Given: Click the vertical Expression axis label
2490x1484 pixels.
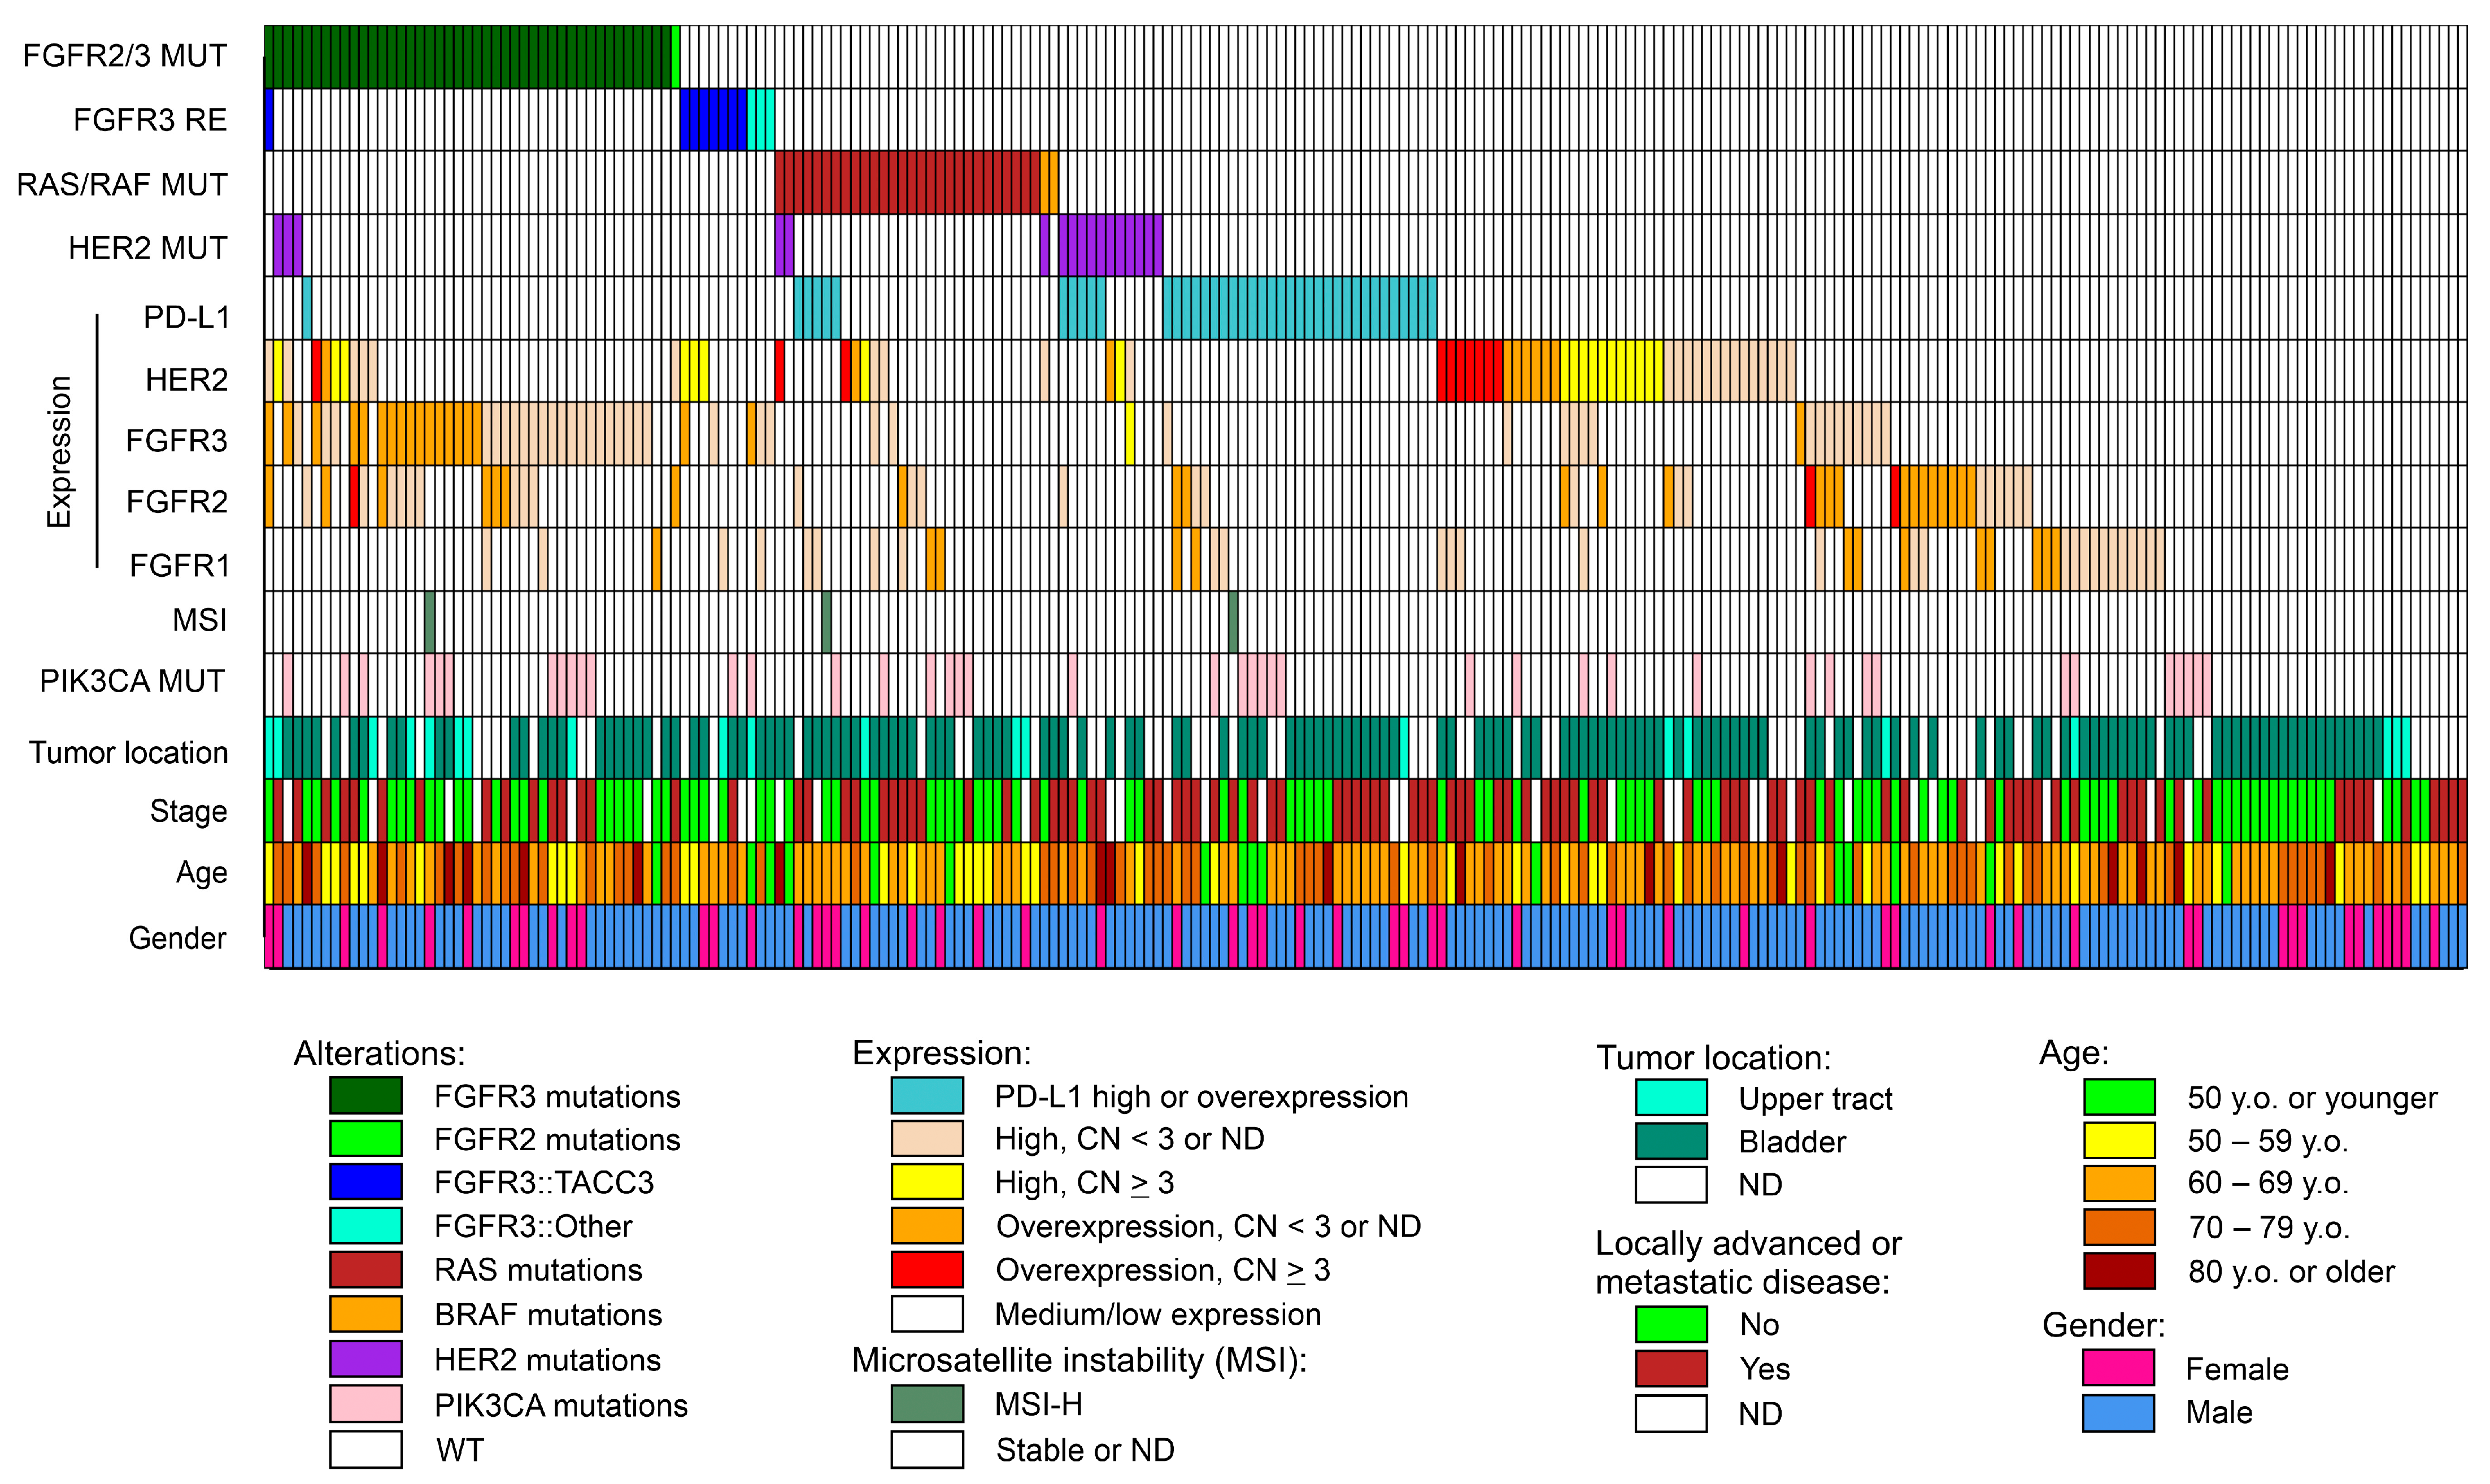Looking at the screenshot, I should [60, 452].
